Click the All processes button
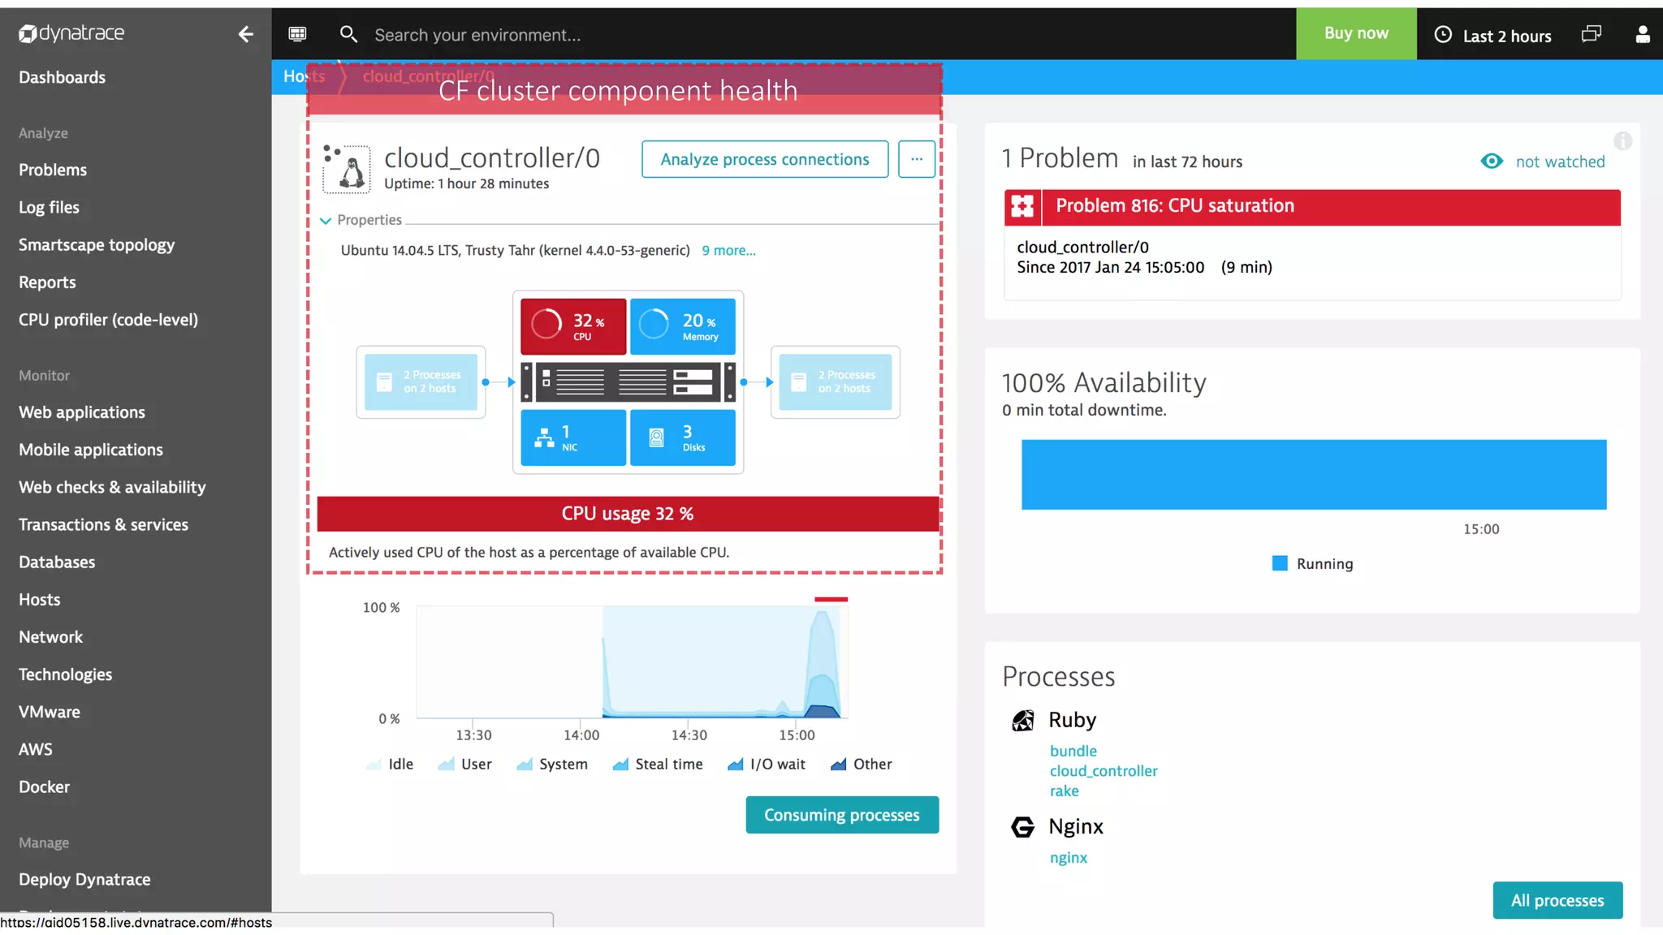 pos(1557,900)
